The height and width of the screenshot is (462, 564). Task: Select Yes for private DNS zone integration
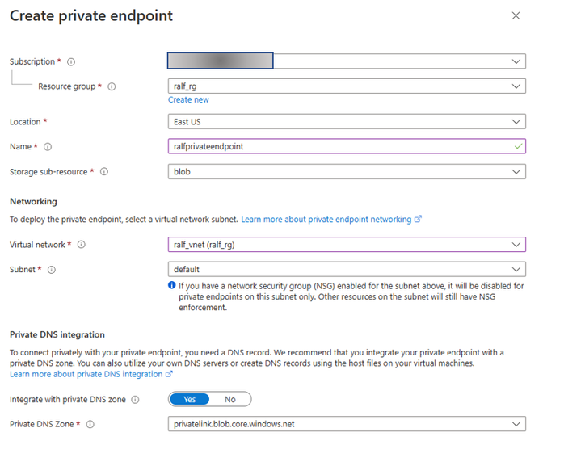[191, 399]
